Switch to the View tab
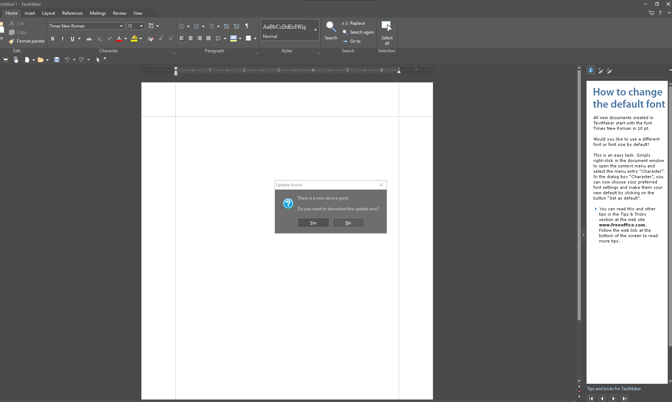This screenshot has width=672, height=402. click(138, 13)
